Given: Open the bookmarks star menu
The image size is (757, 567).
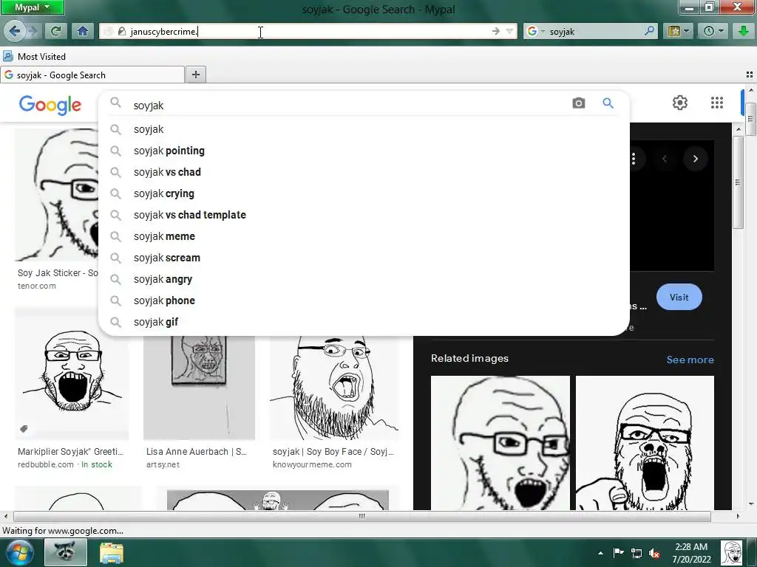Looking at the screenshot, I should 678,31.
